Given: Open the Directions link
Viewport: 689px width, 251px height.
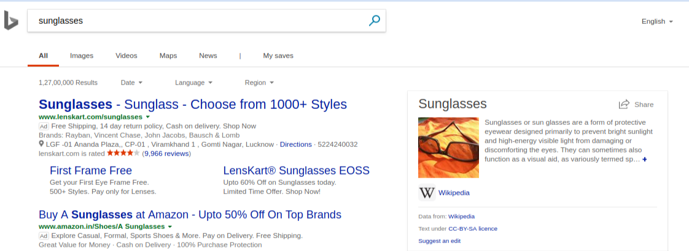Looking at the screenshot, I should pos(296,144).
